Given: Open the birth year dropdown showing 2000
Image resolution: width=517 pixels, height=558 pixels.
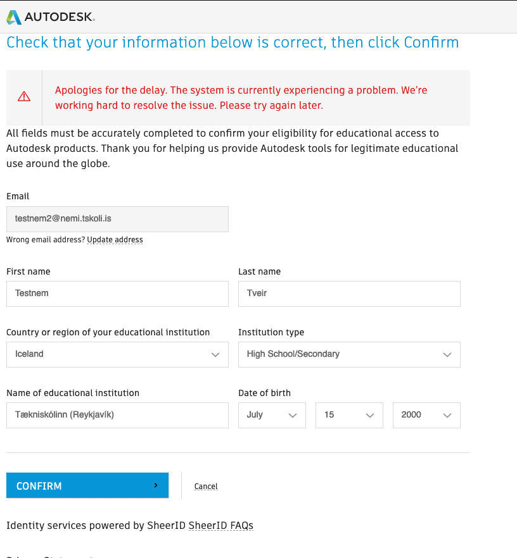Looking at the screenshot, I should click(426, 415).
